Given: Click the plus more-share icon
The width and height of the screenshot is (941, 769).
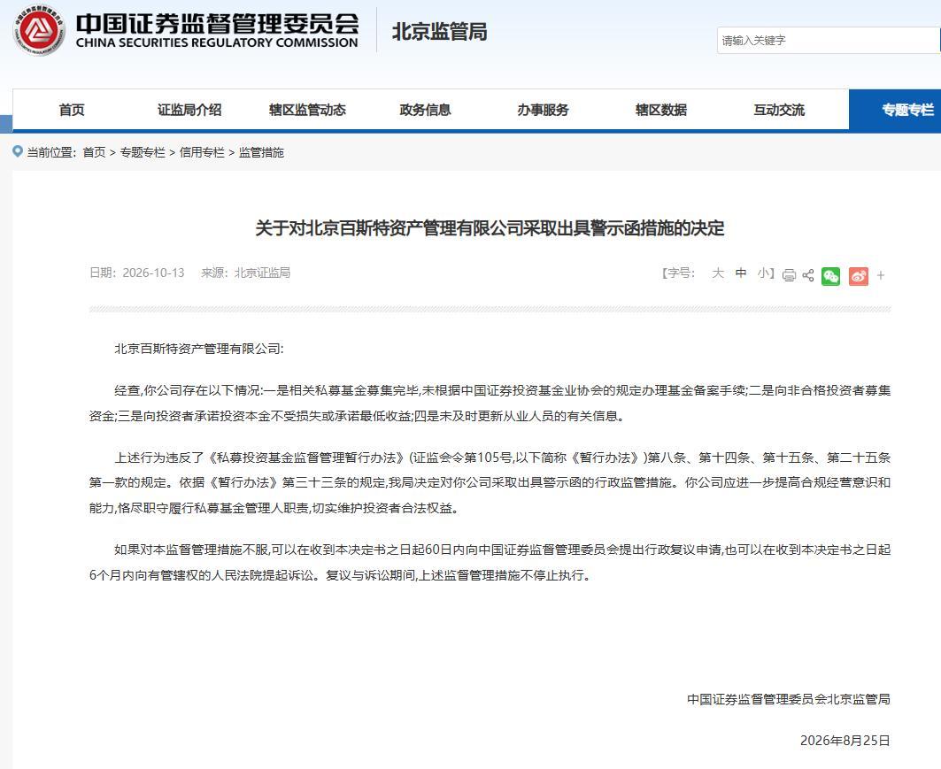Looking at the screenshot, I should pos(881,275).
